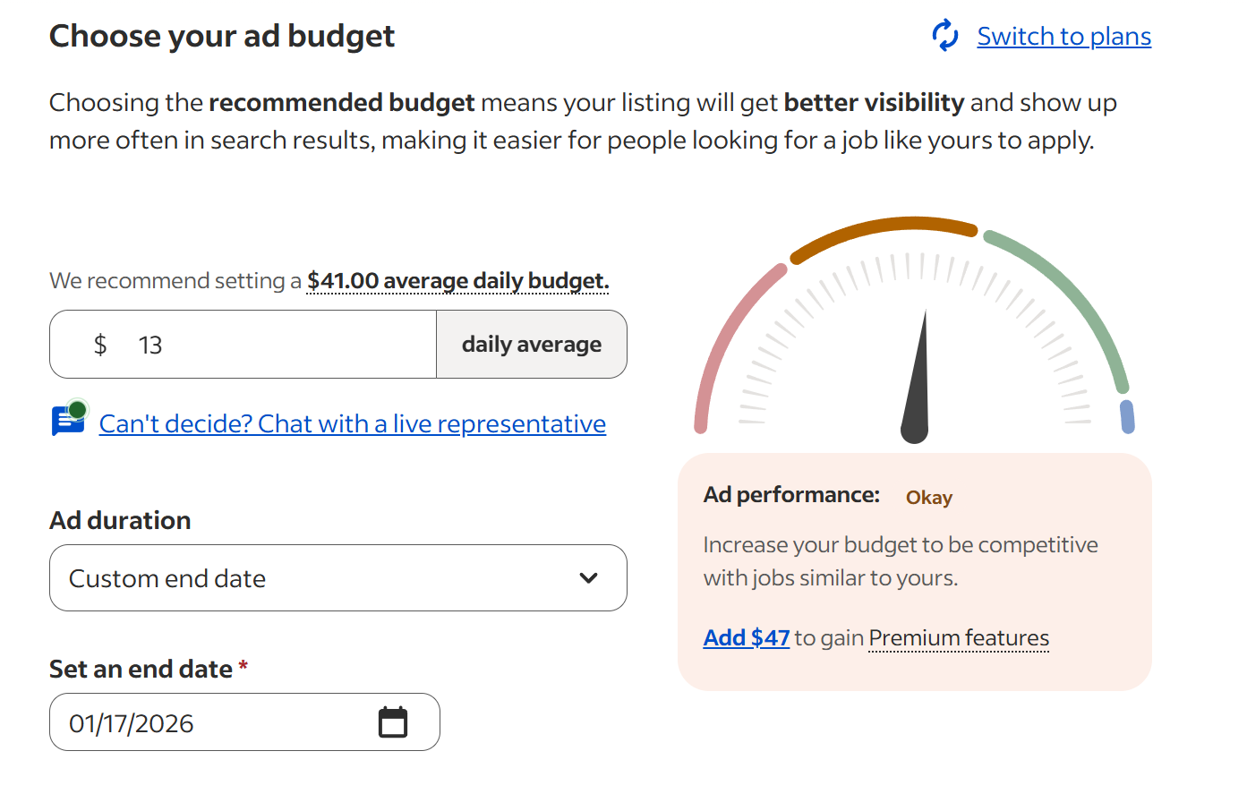Click the 'Premium features' dotted link

958,638
